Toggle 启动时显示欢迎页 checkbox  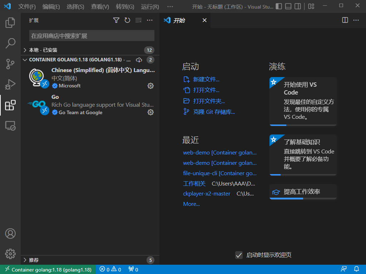click(x=239, y=255)
